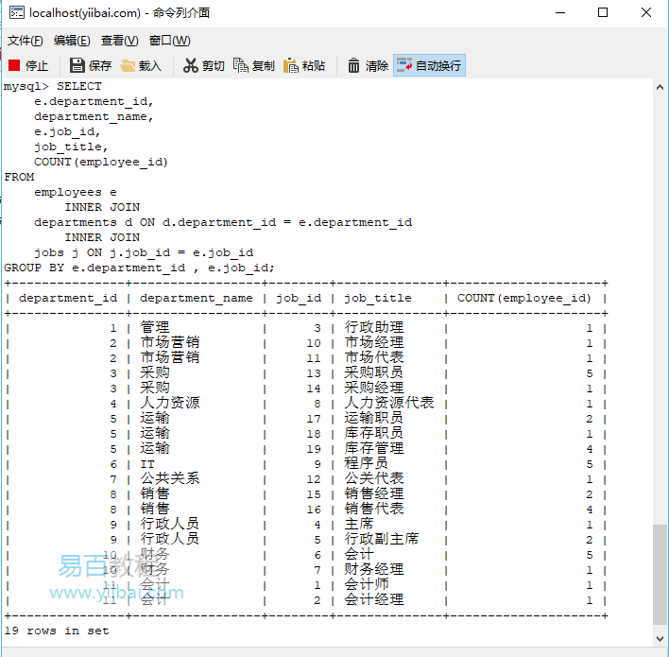Maximize the command line window
669x657 pixels.
(x=603, y=13)
